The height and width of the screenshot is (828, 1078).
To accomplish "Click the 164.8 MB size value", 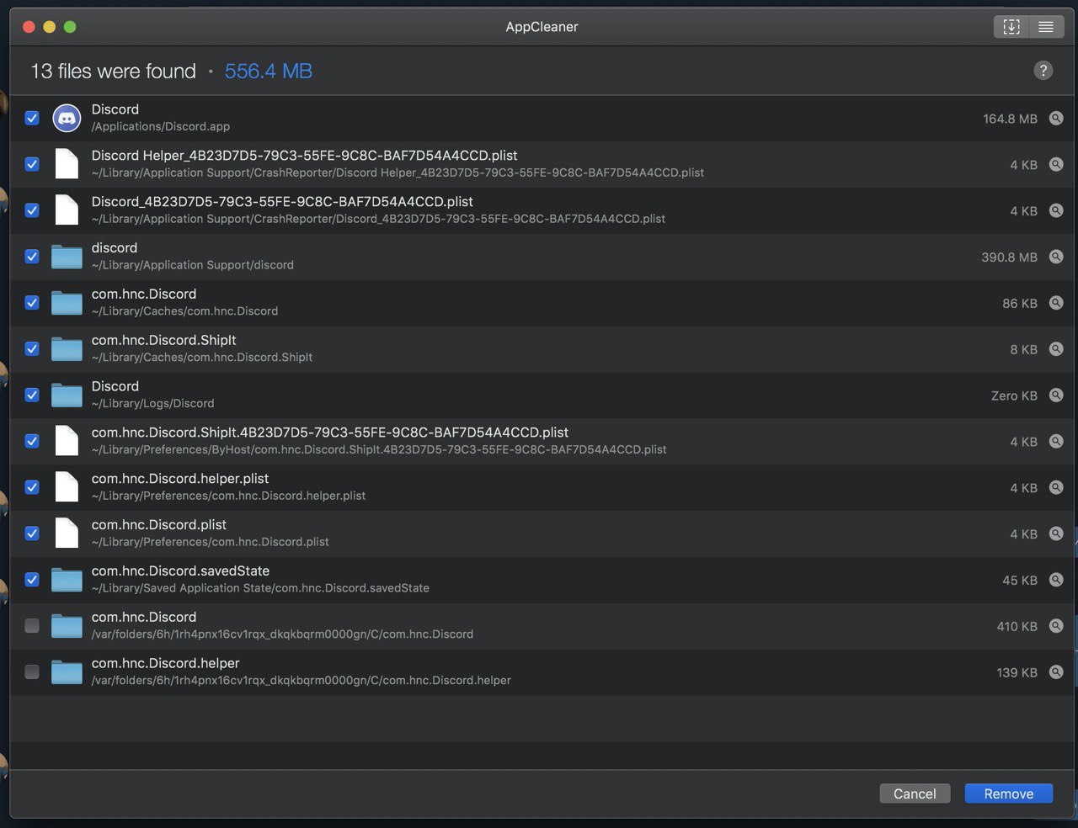I will tap(1010, 119).
